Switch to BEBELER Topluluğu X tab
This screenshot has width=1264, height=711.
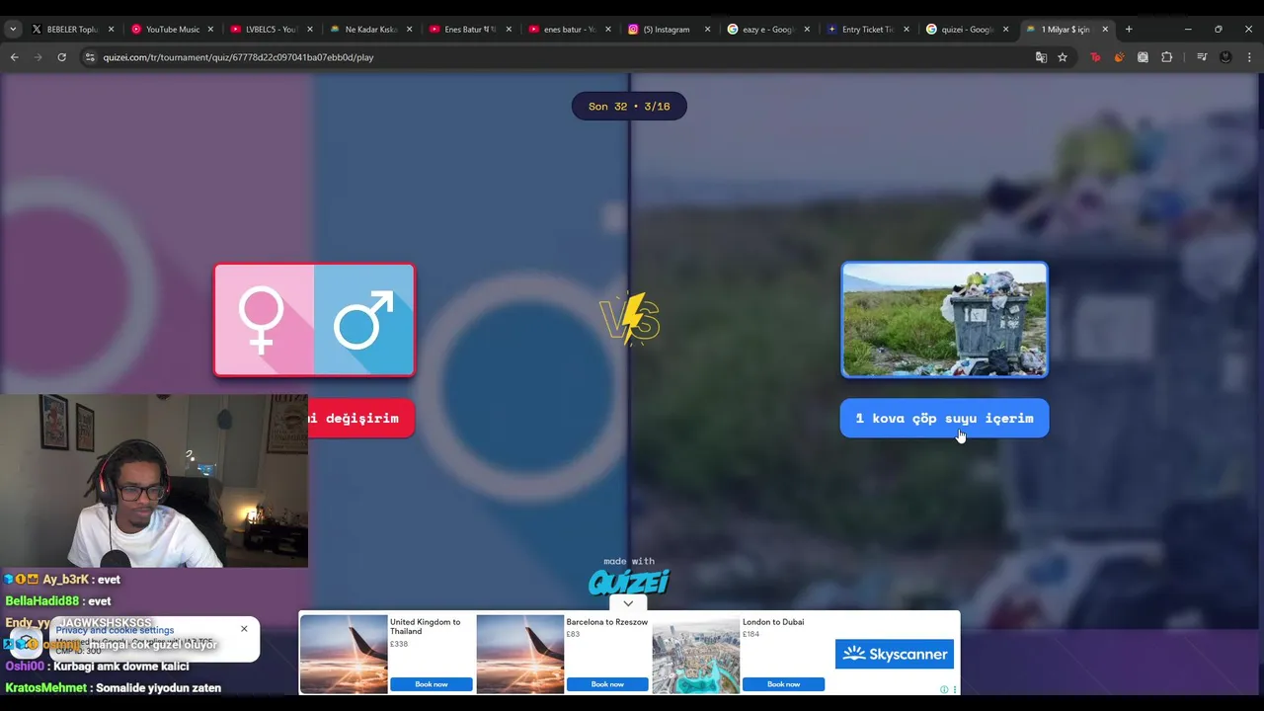[x=72, y=30]
